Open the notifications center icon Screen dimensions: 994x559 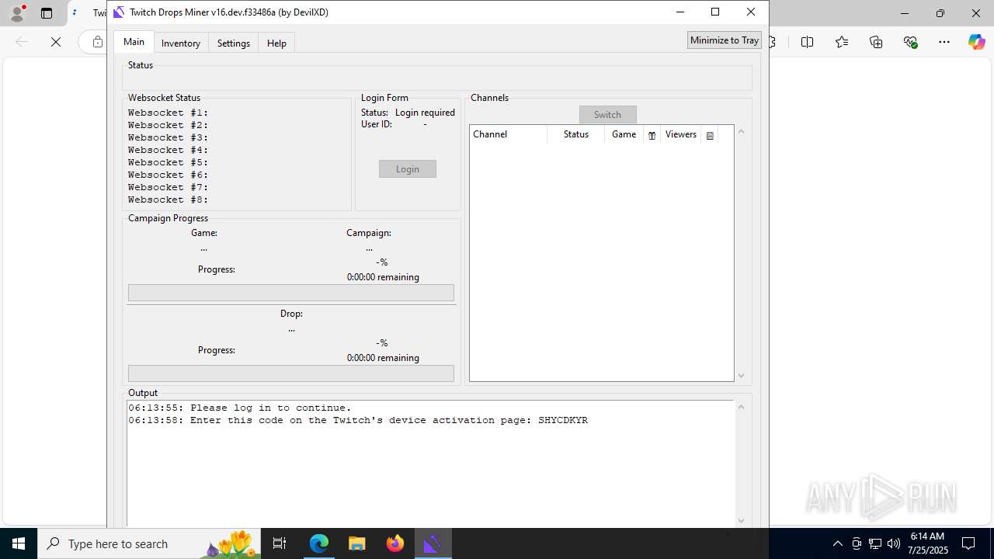tap(968, 543)
